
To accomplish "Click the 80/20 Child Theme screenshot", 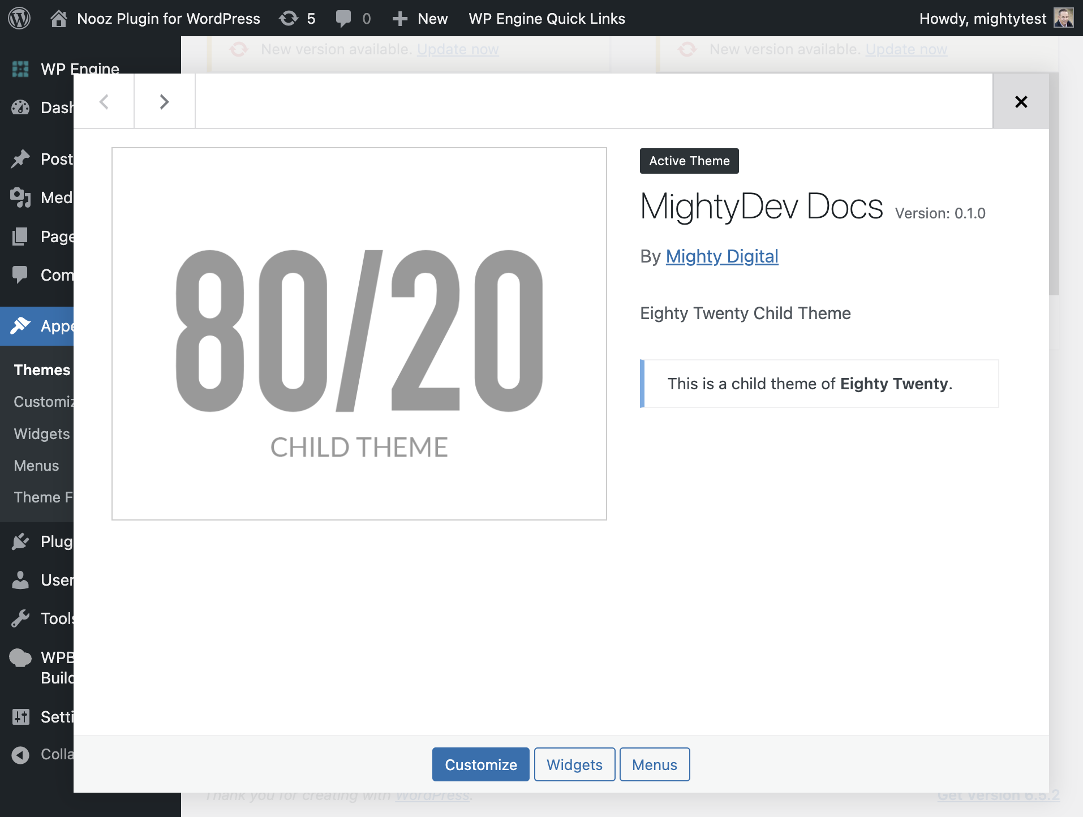I will (x=359, y=334).
